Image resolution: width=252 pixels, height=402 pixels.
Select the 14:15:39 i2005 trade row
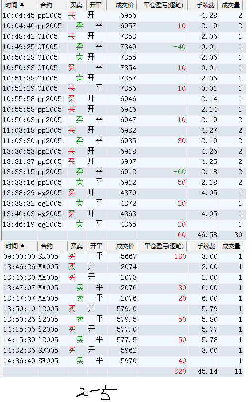click(123, 340)
